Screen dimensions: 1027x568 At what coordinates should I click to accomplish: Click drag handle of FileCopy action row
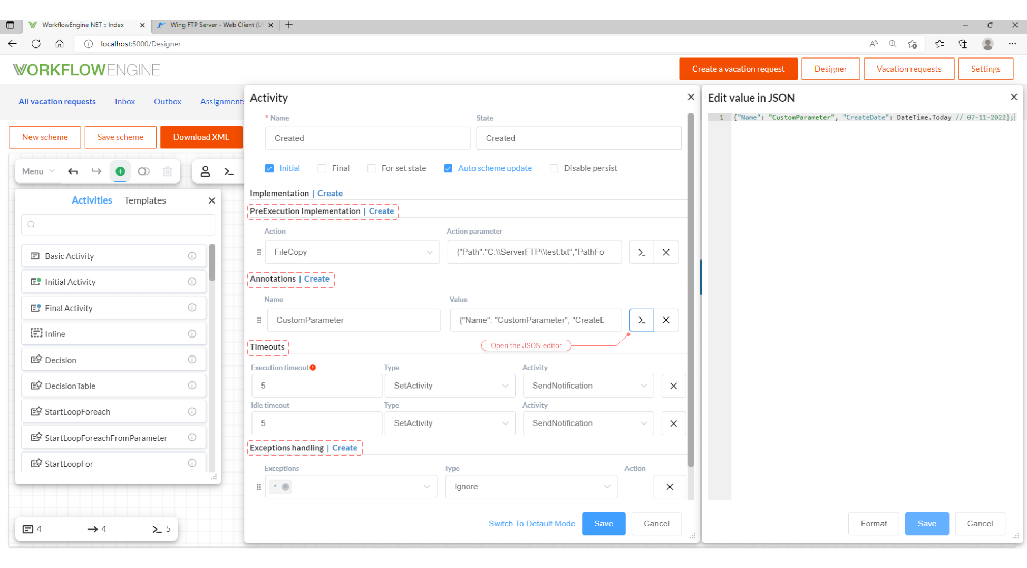259,252
